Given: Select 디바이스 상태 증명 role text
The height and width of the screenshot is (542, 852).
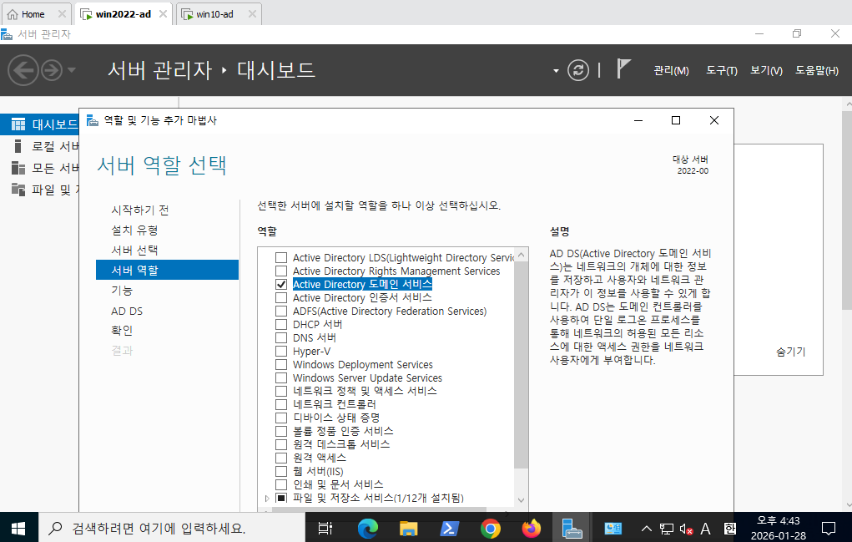Looking at the screenshot, I should click(x=336, y=418).
